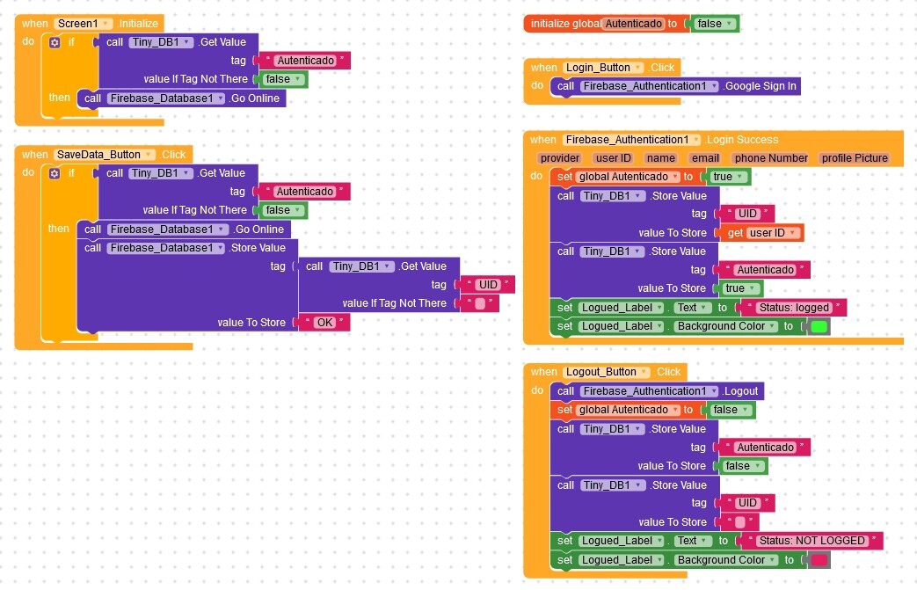Toggle the false value in Screen1 Initialize block
Screen dimensions: 917x590
(283, 79)
